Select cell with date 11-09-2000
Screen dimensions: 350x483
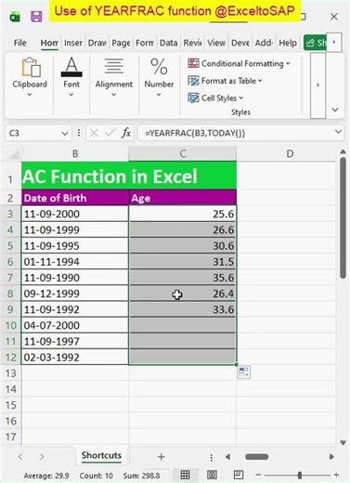pyautogui.click(x=75, y=214)
